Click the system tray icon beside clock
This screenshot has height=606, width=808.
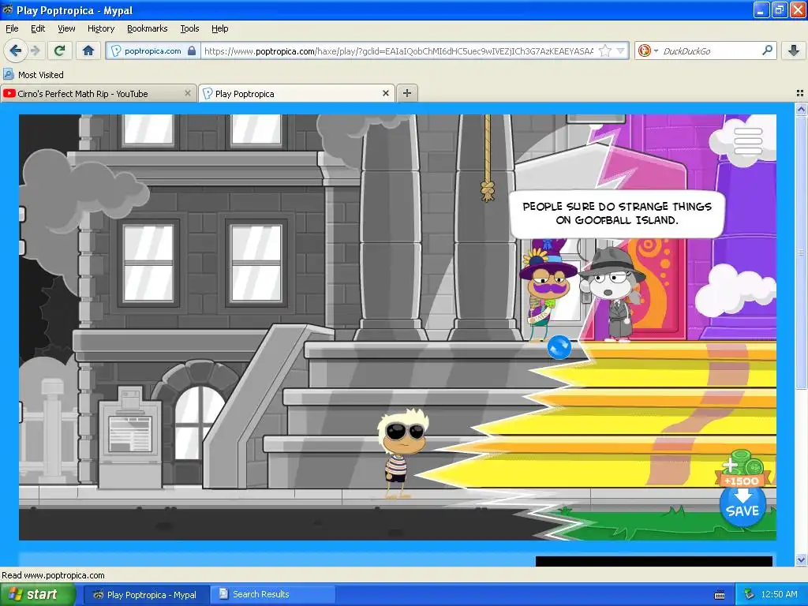748,595
